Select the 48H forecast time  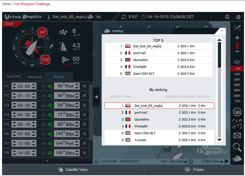(237, 90)
